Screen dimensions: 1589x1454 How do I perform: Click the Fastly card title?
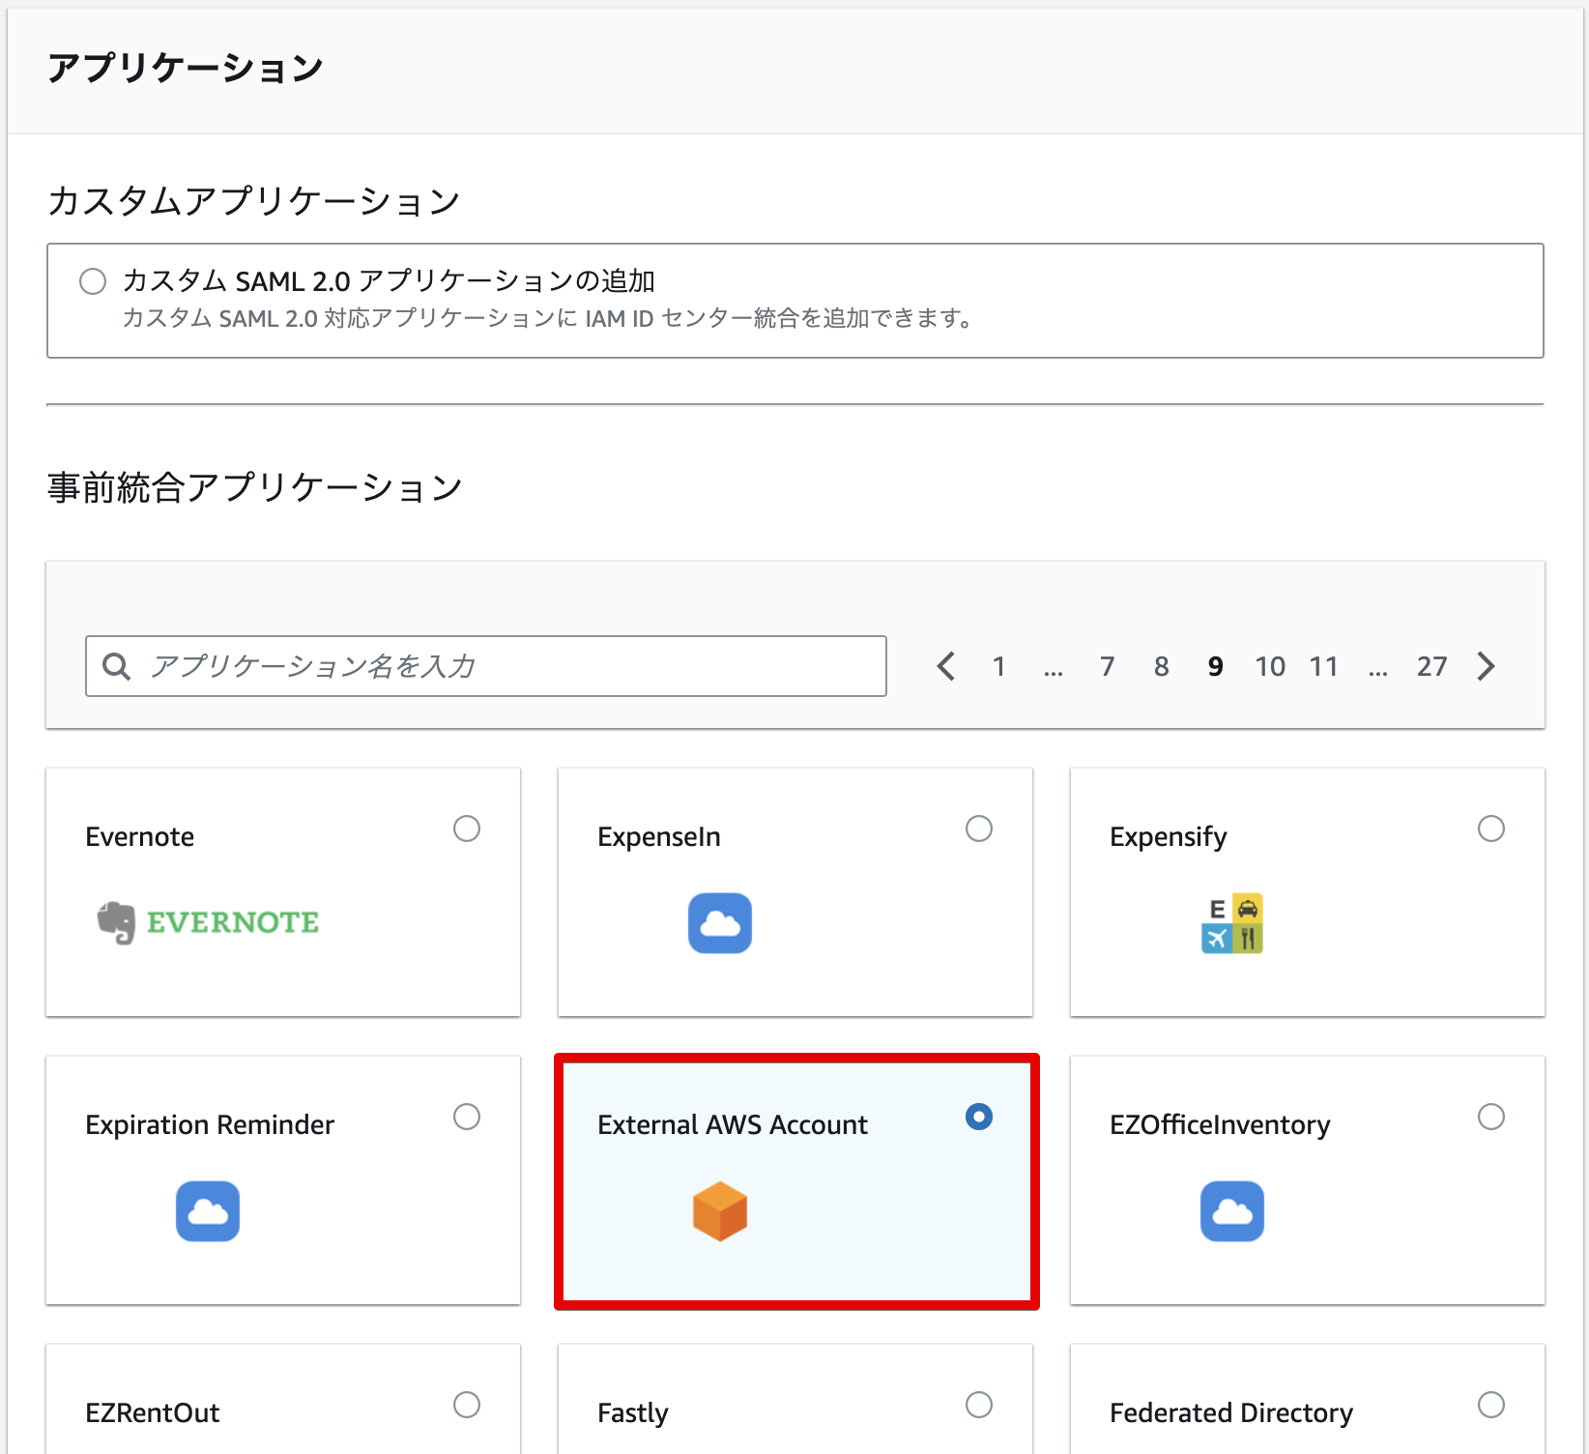pos(633,1412)
